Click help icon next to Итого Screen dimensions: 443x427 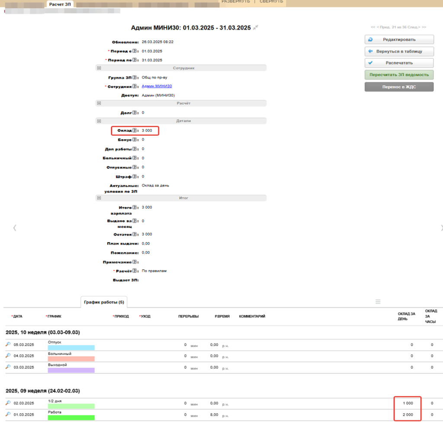click(x=135, y=207)
